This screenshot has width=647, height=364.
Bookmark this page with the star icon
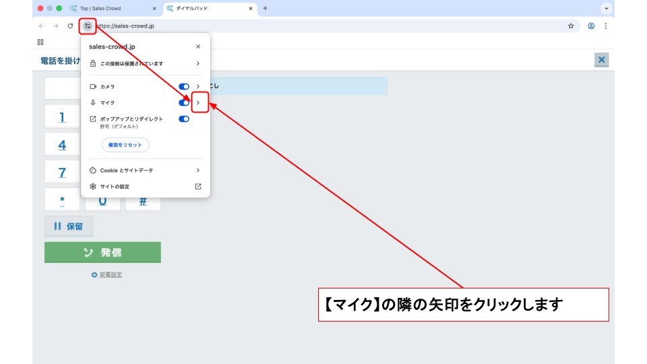click(571, 26)
